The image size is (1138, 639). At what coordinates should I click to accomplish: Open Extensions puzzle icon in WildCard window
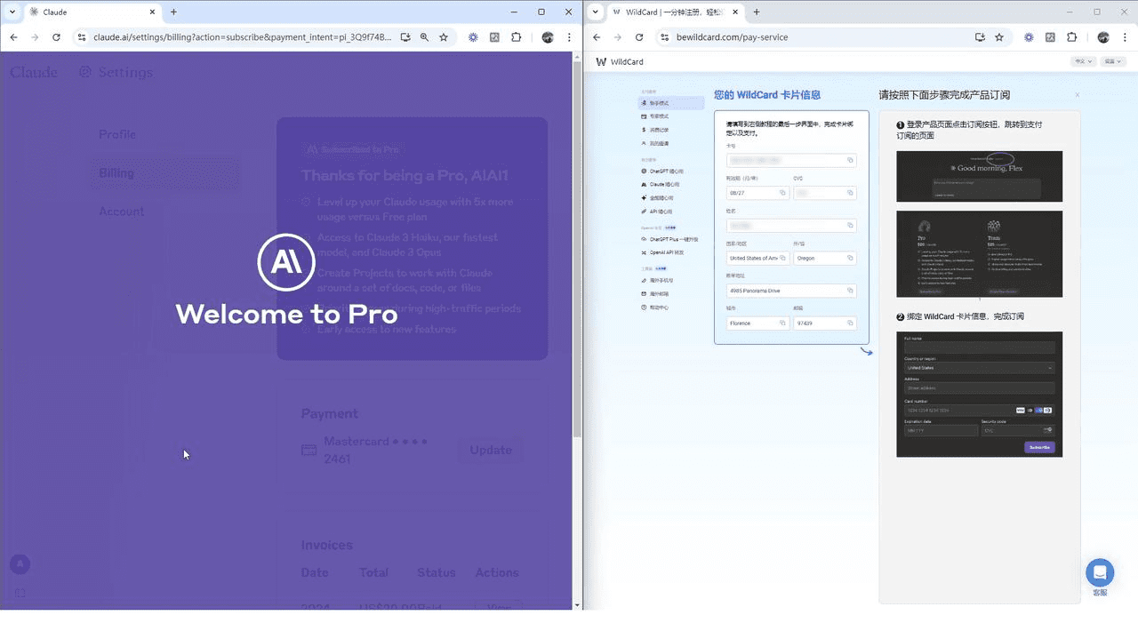pyautogui.click(x=1071, y=37)
